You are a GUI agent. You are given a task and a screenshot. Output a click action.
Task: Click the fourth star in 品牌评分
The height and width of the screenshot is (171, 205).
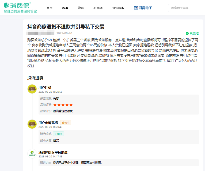pyautogui.click(x=67, y=105)
